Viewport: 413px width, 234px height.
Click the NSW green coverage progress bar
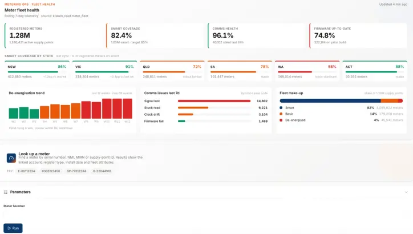33,72
